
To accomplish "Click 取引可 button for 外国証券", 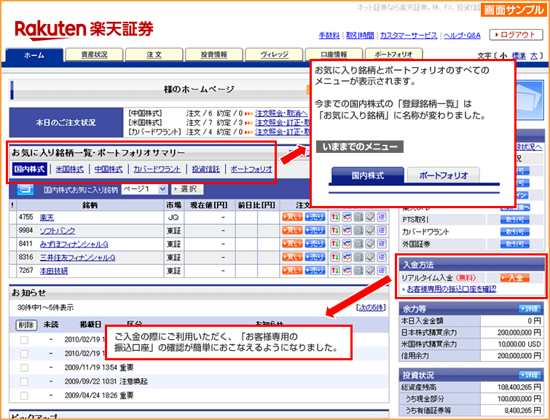I will [x=514, y=244].
